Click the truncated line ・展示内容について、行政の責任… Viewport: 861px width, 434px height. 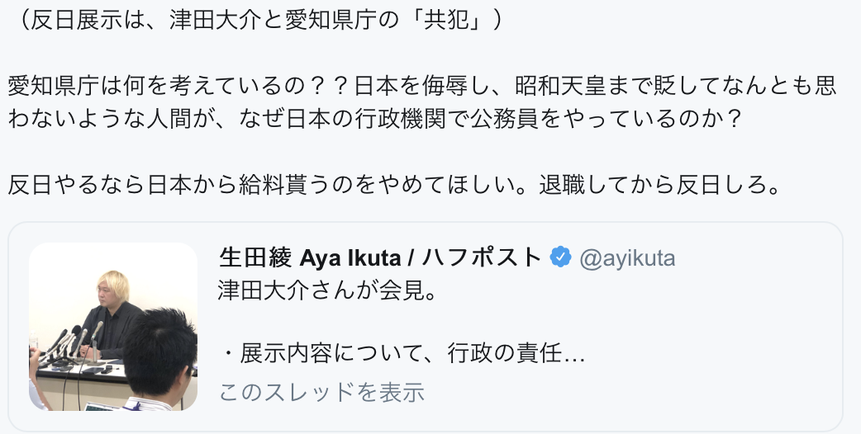(403, 356)
